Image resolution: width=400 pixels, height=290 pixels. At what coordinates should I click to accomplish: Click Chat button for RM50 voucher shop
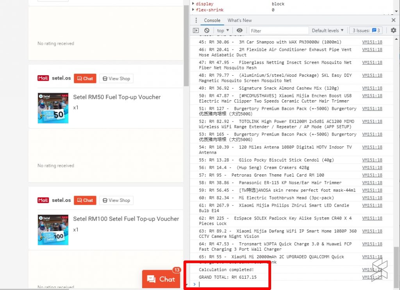click(85, 78)
